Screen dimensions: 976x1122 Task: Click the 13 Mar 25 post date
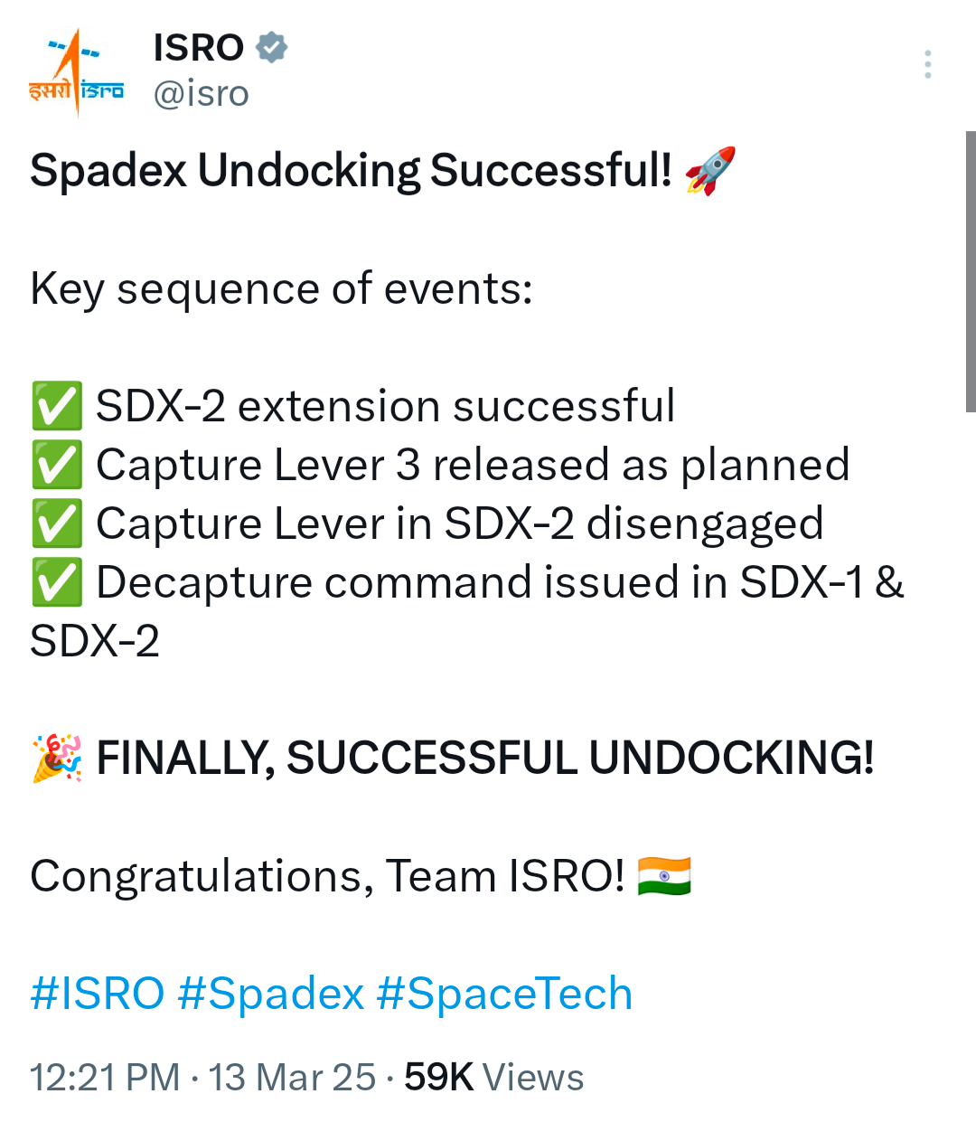[292, 1077]
